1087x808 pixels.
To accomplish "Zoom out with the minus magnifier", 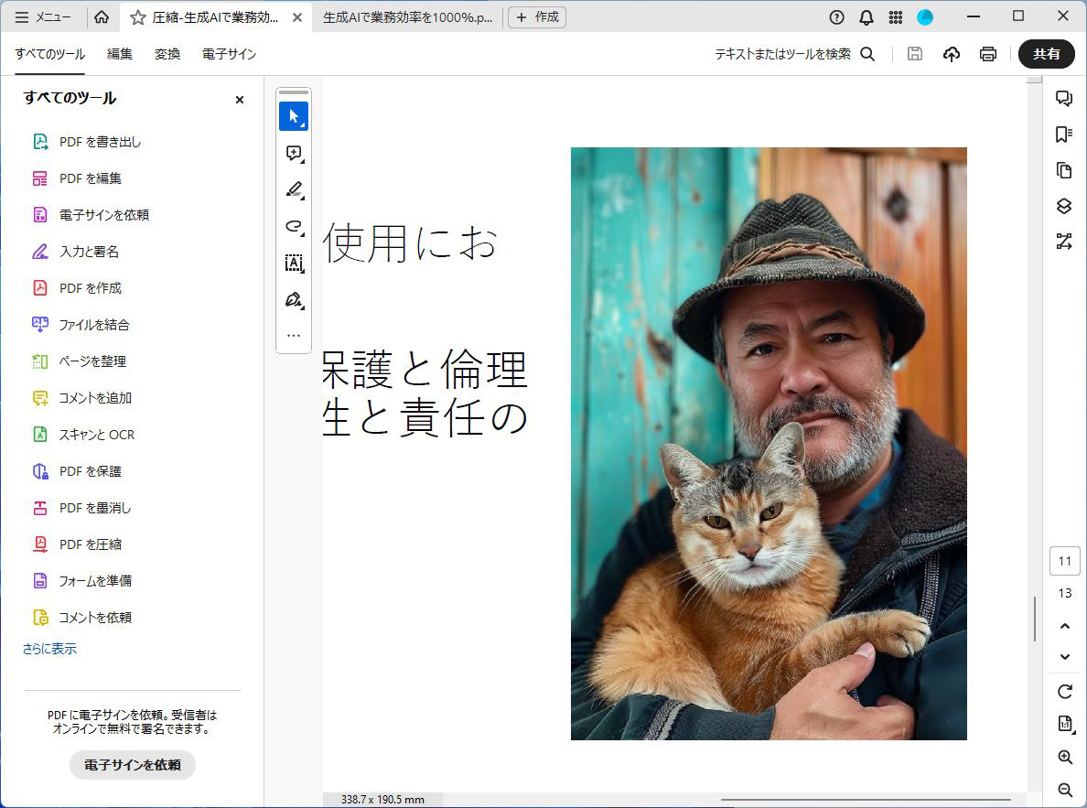I will click(x=1065, y=790).
